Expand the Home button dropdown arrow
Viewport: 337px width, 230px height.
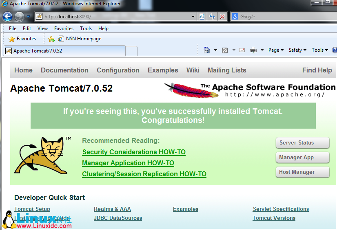(x=215, y=50)
